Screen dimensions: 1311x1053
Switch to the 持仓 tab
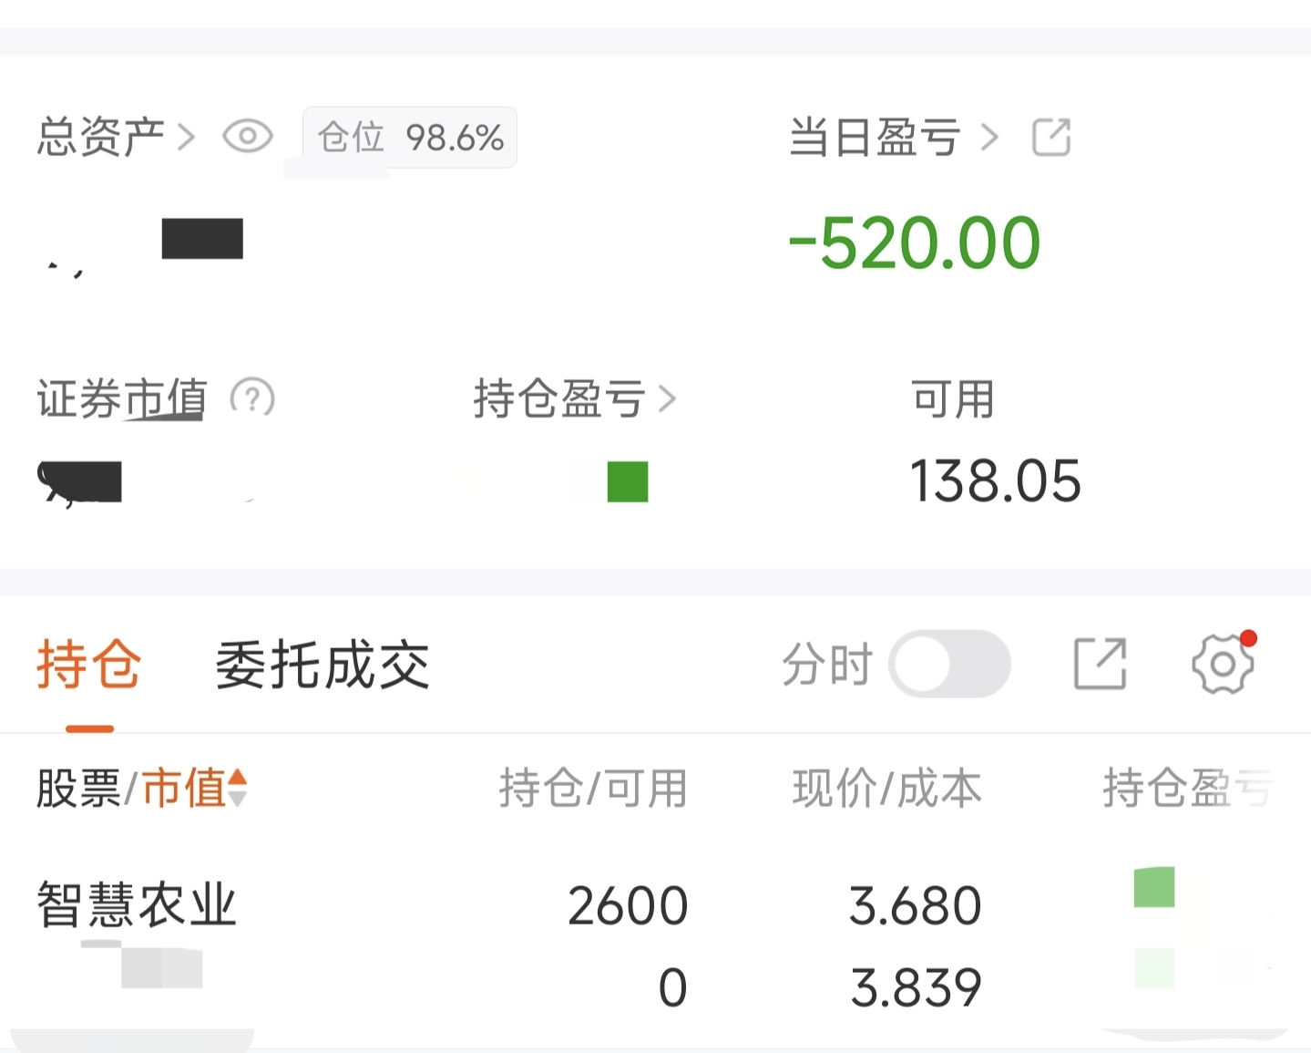click(88, 664)
